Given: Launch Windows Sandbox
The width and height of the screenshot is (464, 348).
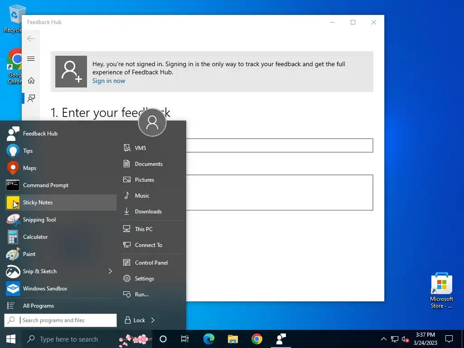Looking at the screenshot, I should [61, 289].
